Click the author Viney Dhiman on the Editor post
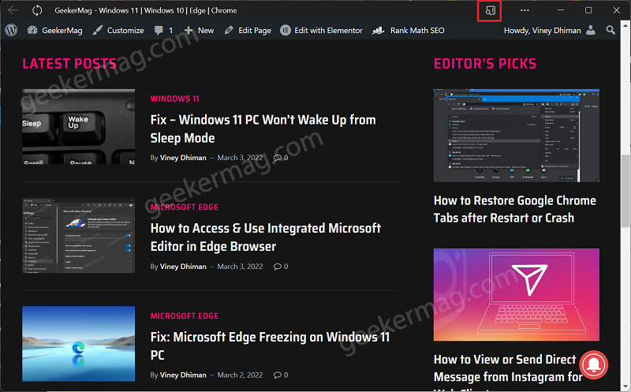Viewport: 631px width, 392px height. (183, 267)
